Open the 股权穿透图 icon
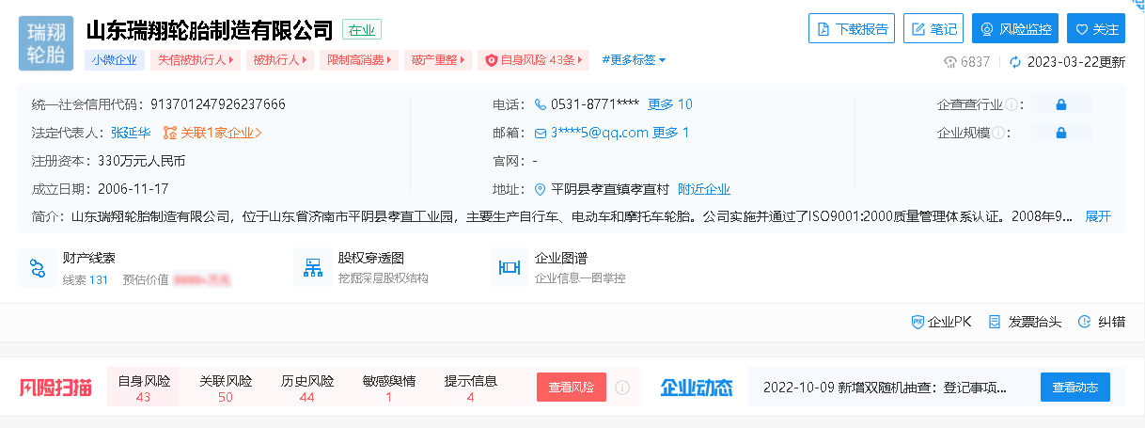 (313, 268)
